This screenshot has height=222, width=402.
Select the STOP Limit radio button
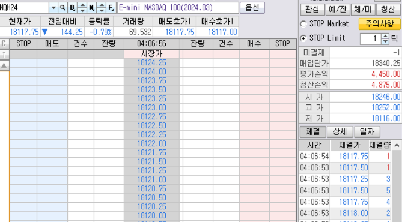click(303, 38)
